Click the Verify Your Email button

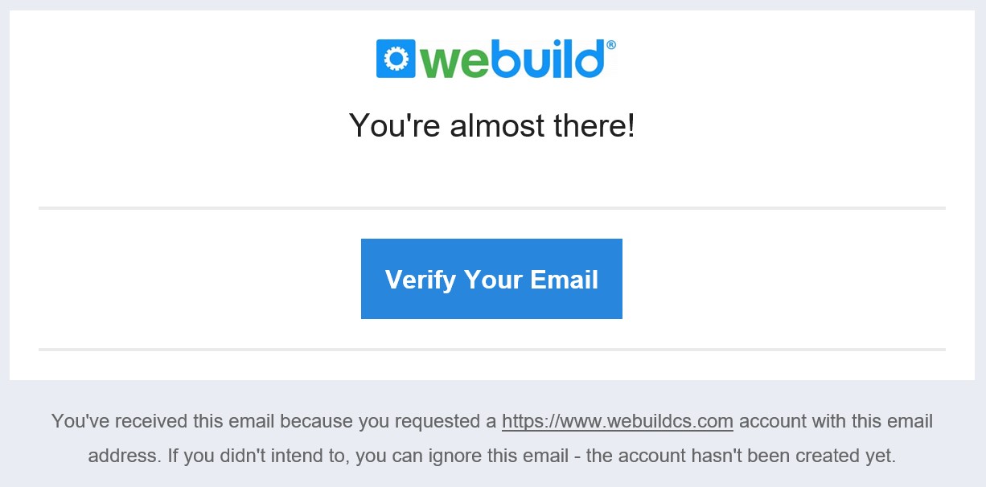click(491, 279)
